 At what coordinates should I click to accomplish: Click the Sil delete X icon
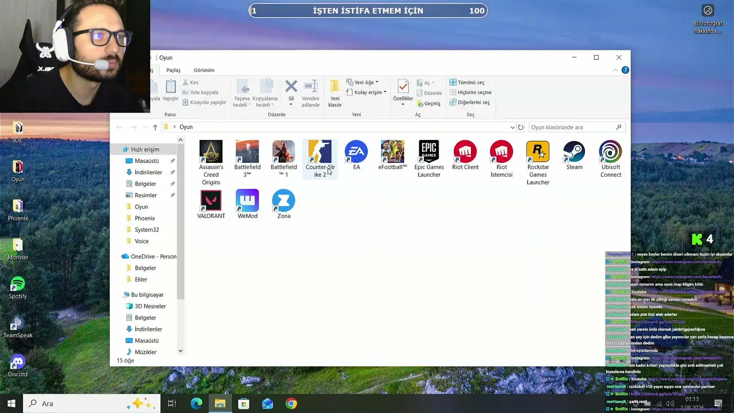point(291,87)
